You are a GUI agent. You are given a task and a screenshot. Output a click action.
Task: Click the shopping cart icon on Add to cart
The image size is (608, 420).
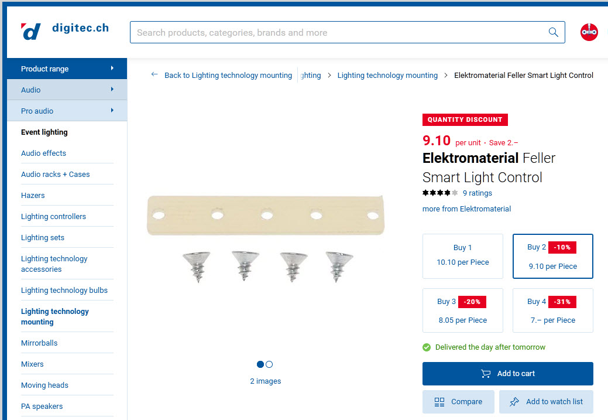pyautogui.click(x=486, y=374)
